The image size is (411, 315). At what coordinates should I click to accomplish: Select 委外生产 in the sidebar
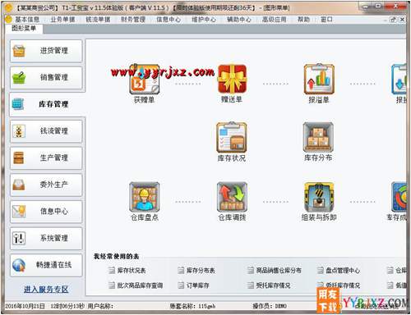tap(46, 185)
